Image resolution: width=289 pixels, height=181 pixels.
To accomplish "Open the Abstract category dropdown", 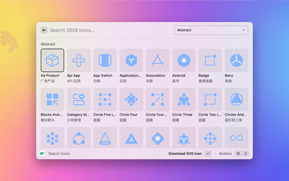I will point(211,30).
